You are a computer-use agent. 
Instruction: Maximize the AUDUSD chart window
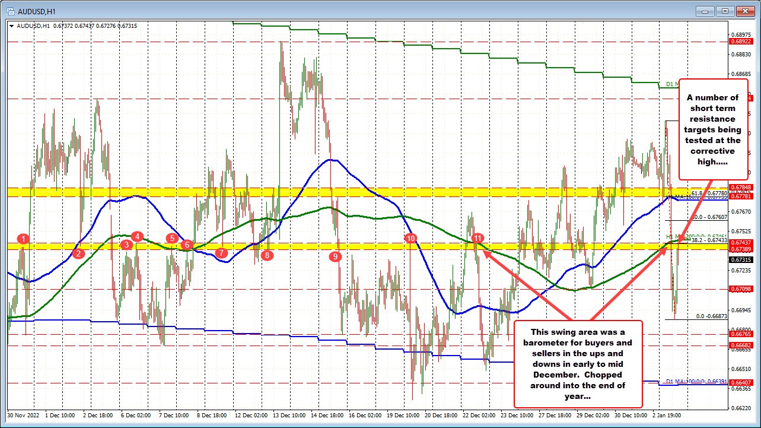725,11
